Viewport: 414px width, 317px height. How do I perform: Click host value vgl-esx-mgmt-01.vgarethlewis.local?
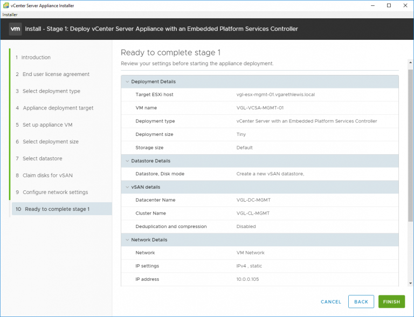click(x=275, y=94)
